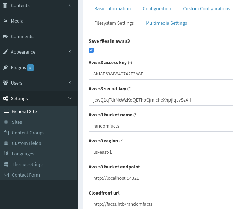Click the Contact Form envelope icon
233x209 pixels.
point(6,175)
